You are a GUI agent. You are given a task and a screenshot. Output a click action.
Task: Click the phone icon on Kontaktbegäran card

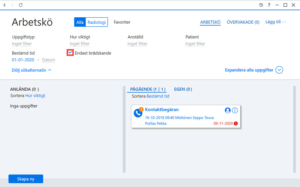138,113
